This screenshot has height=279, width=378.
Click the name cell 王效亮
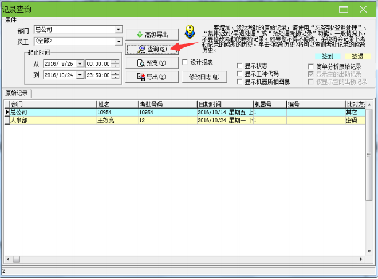coord(117,121)
